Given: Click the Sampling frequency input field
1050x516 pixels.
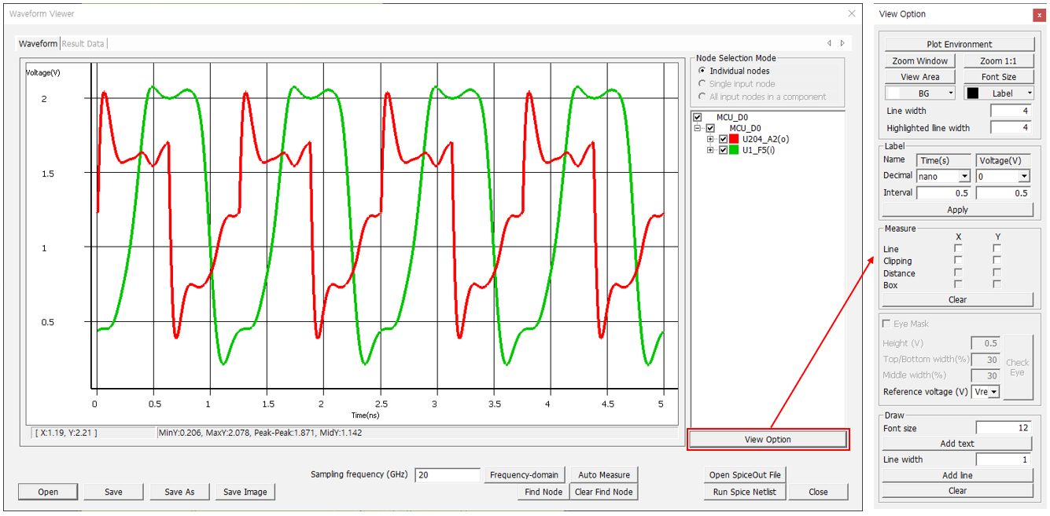Looking at the screenshot, I should point(447,474).
